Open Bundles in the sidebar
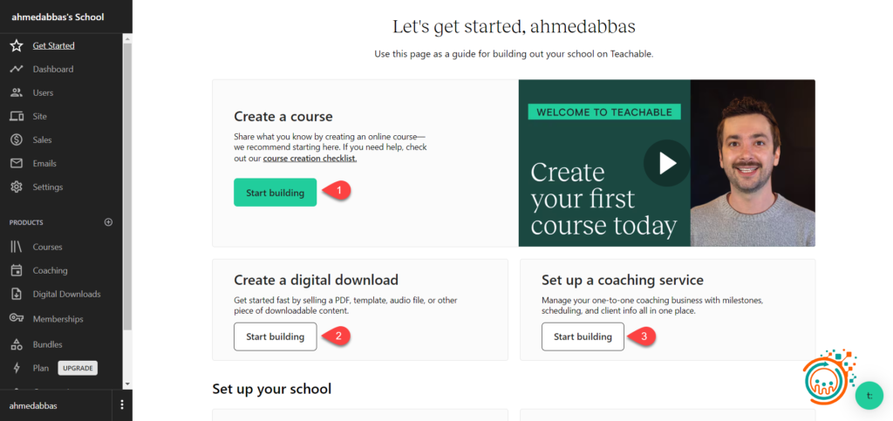The image size is (893, 421). pyautogui.click(x=47, y=344)
